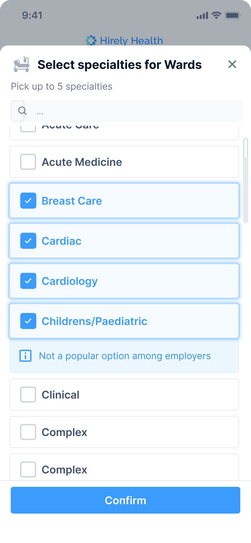Focus the specialties search field
251x543 pixels.
134,111
